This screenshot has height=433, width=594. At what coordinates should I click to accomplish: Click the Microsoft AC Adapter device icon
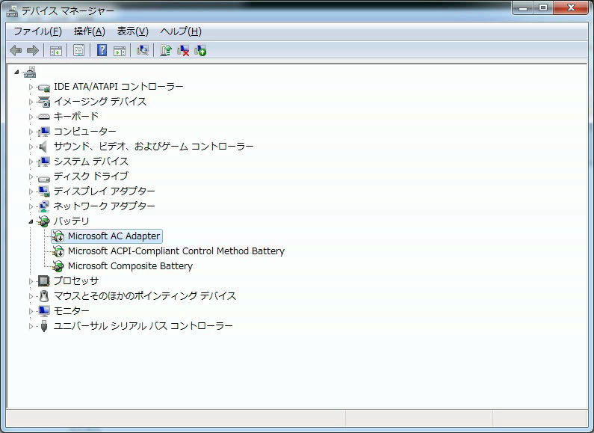tap(58, 236)
